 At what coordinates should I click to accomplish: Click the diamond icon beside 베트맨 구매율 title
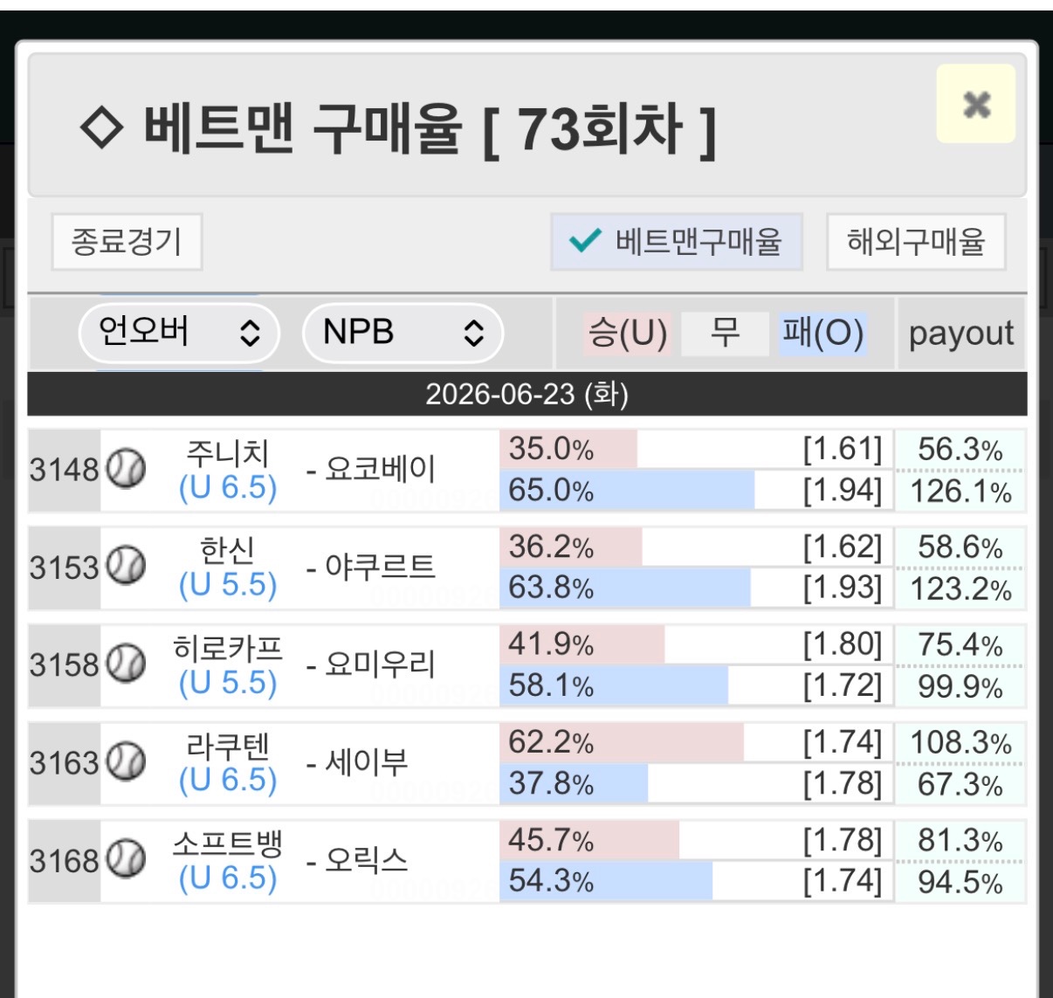click(101, 128)
